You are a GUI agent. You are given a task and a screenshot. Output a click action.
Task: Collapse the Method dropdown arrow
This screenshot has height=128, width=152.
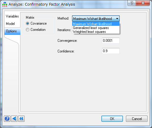coord(117,19)
